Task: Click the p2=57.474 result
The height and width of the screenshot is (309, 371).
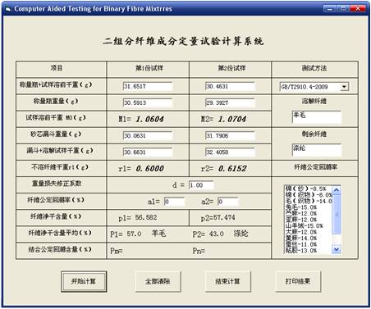Action: (218, 218)
